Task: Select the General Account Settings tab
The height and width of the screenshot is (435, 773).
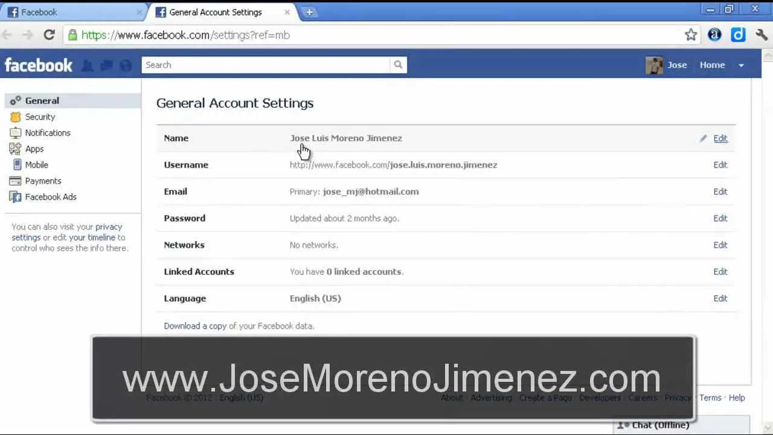Action: pyautogui.click(x=222, y=12)
